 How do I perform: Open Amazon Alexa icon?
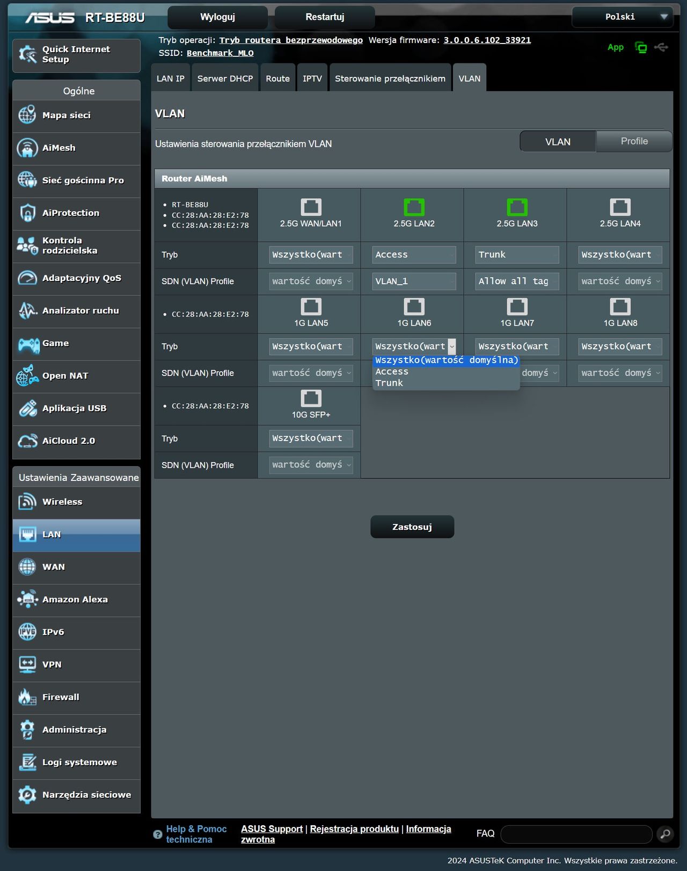tap(27, 599)
